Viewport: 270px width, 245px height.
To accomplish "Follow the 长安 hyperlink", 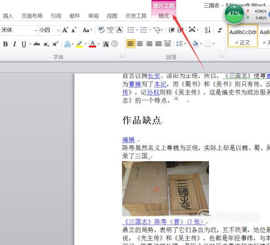I will 154,76.
